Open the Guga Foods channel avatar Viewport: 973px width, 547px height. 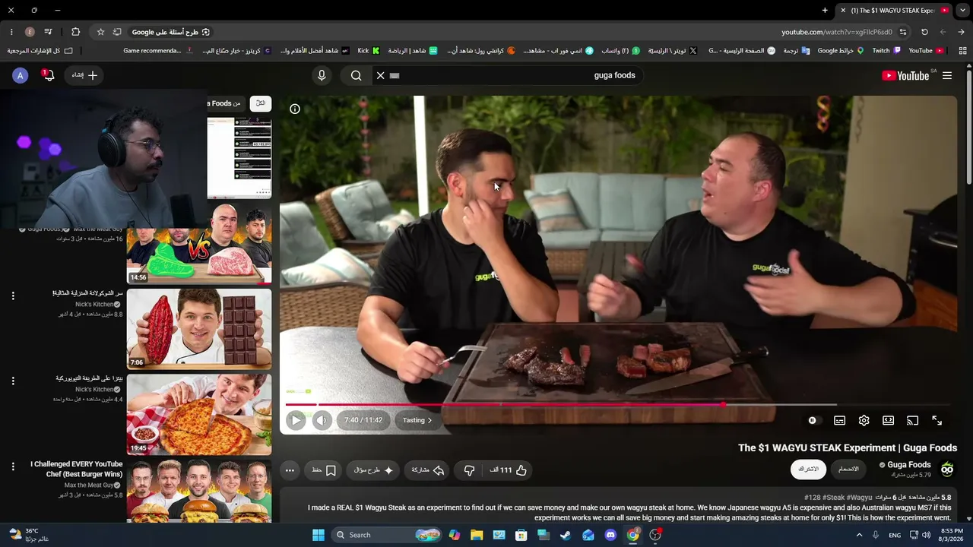(x=947, y=470)
